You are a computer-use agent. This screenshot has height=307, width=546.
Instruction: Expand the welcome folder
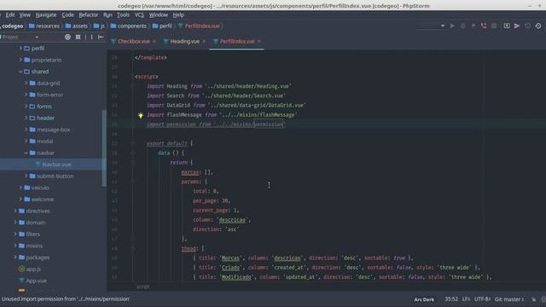click(20, 199)
